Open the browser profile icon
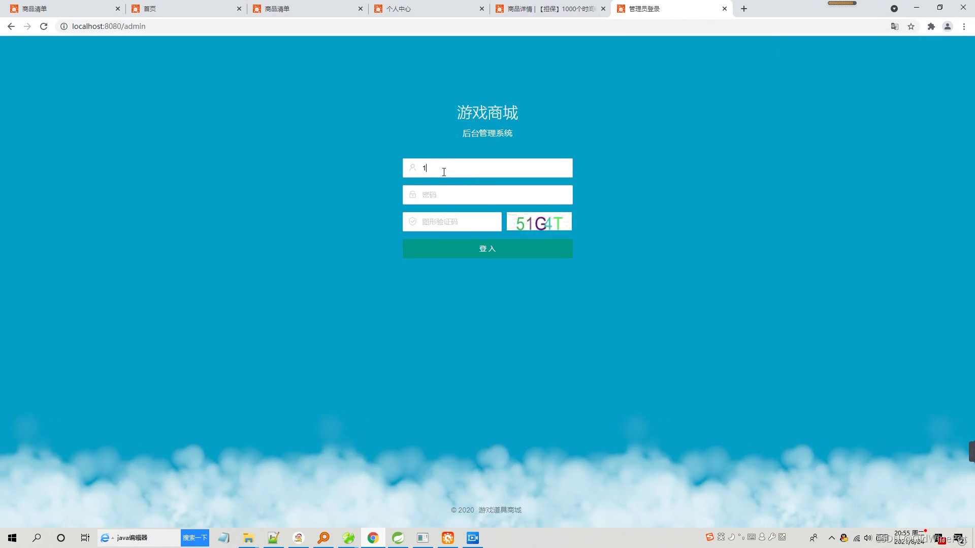This screenshot has height=548, width=975. click(948, 26)
